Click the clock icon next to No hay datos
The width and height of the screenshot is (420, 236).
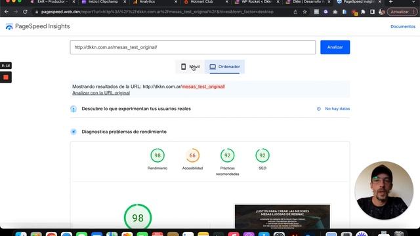pyautogui.click(x=319, y=109)
